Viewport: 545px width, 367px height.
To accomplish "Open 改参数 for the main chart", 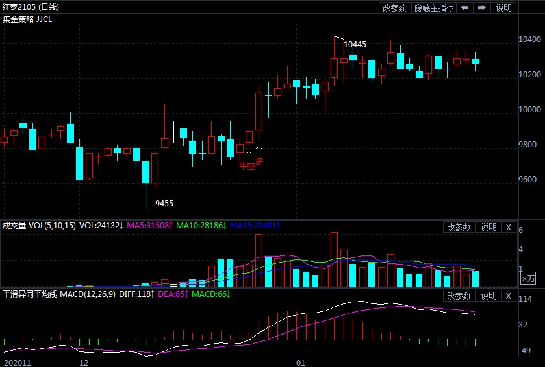I will click(x=394, y=8).
